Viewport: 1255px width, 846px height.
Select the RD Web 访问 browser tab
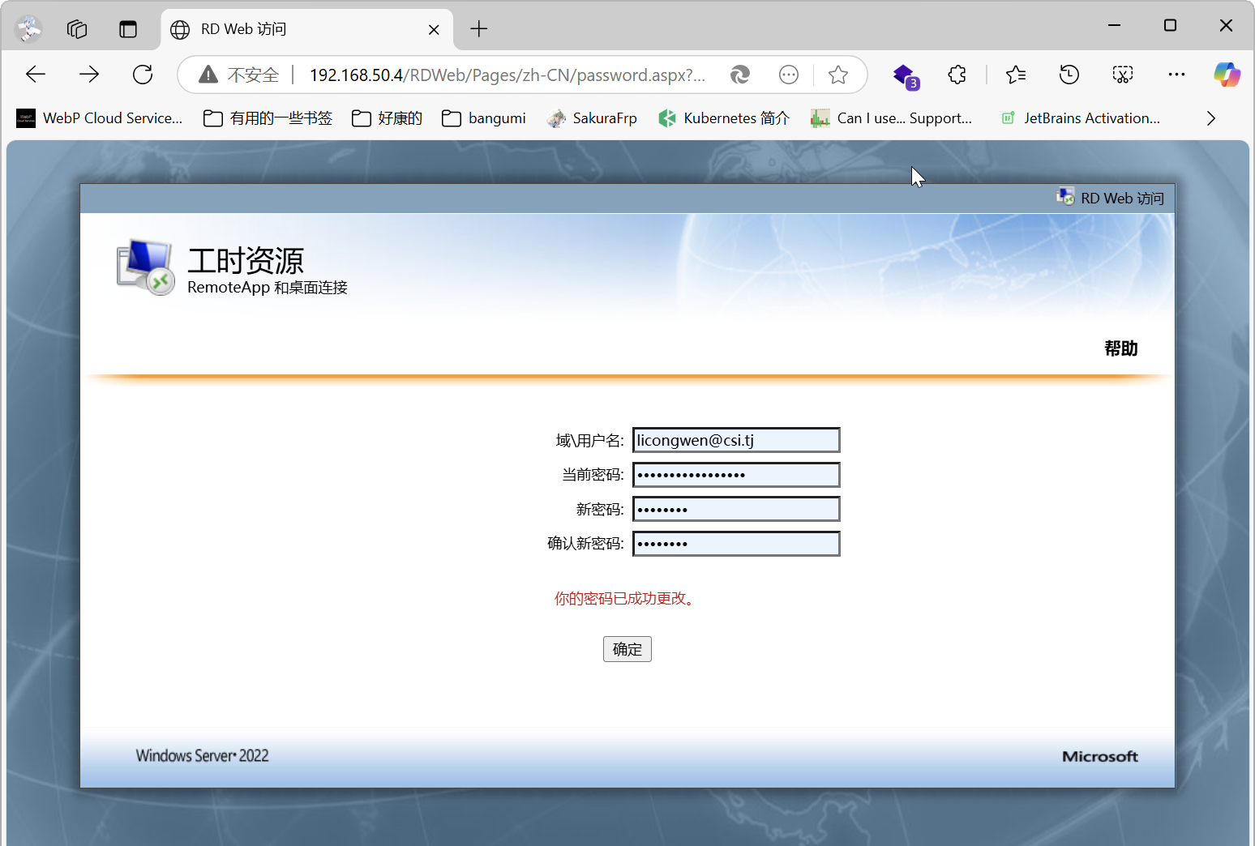click(x=306, y=30)
